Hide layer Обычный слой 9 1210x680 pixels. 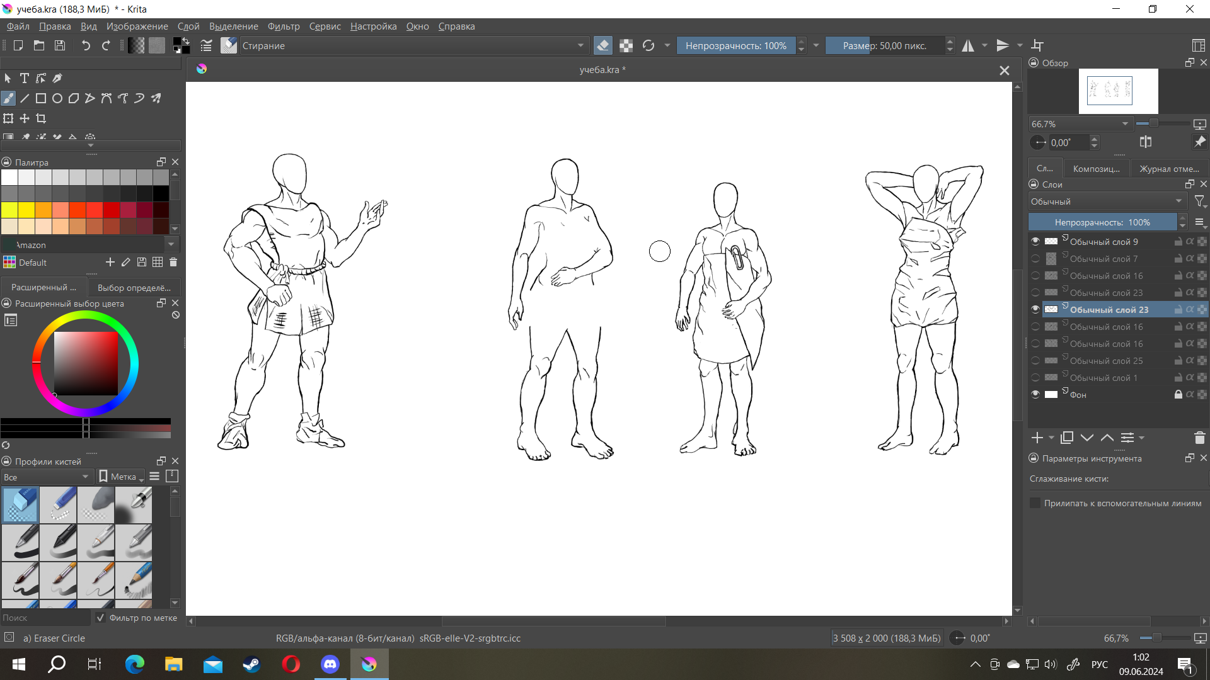pos(1035,242)
